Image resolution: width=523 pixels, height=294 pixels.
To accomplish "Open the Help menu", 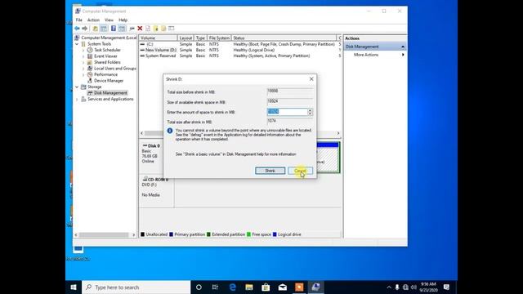I will click(123, 20).
